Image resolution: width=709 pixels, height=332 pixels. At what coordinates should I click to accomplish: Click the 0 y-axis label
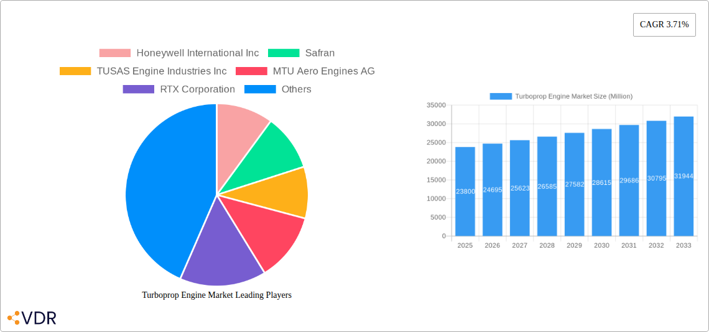(x=444, y=236)
